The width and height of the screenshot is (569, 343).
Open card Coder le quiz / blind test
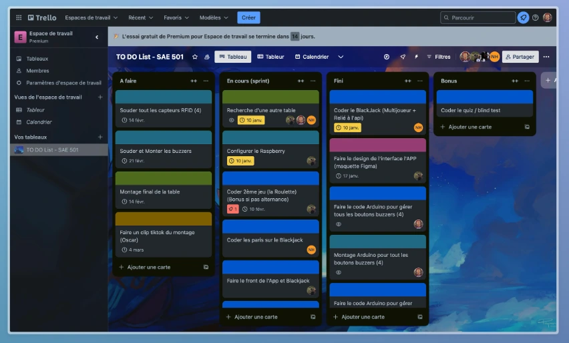pyautogui.click(x=485, y=103)
